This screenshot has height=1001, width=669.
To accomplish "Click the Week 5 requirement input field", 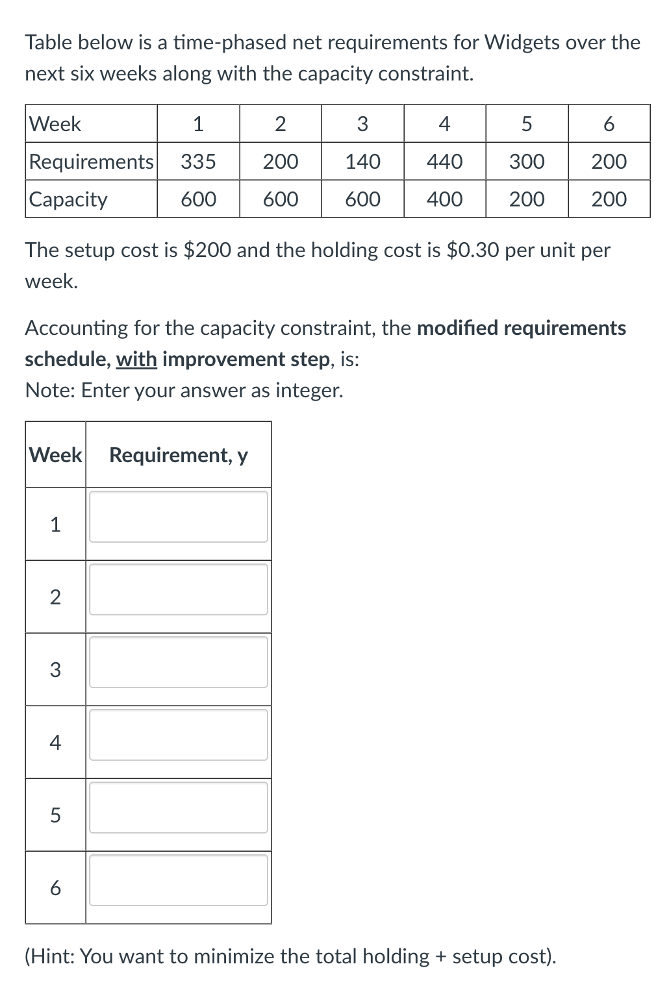I will click(179, 808).
